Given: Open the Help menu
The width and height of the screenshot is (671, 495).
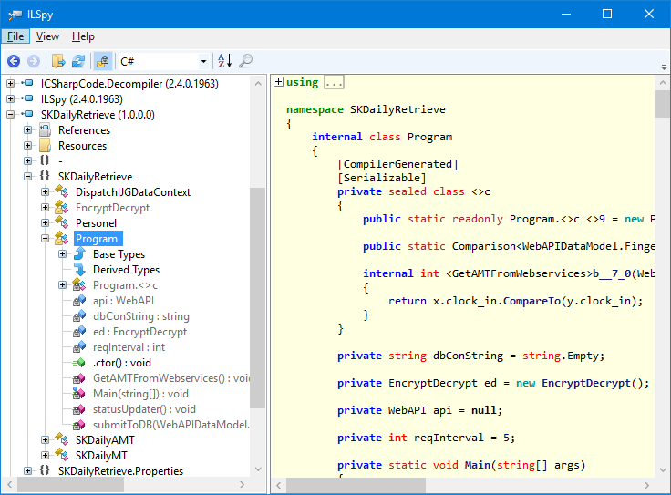Looking at the screenshot, I should (x=83, y=36).
